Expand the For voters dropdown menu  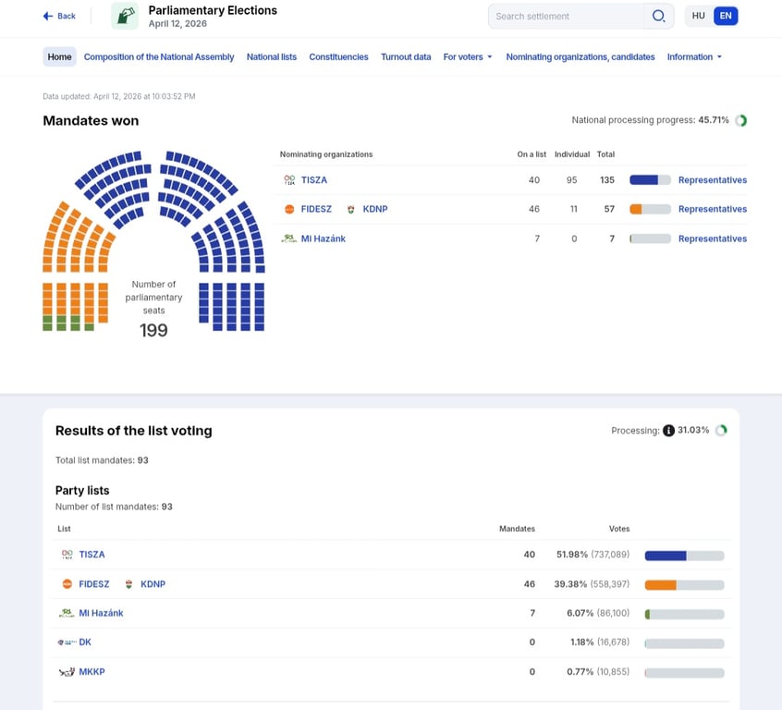467,57
